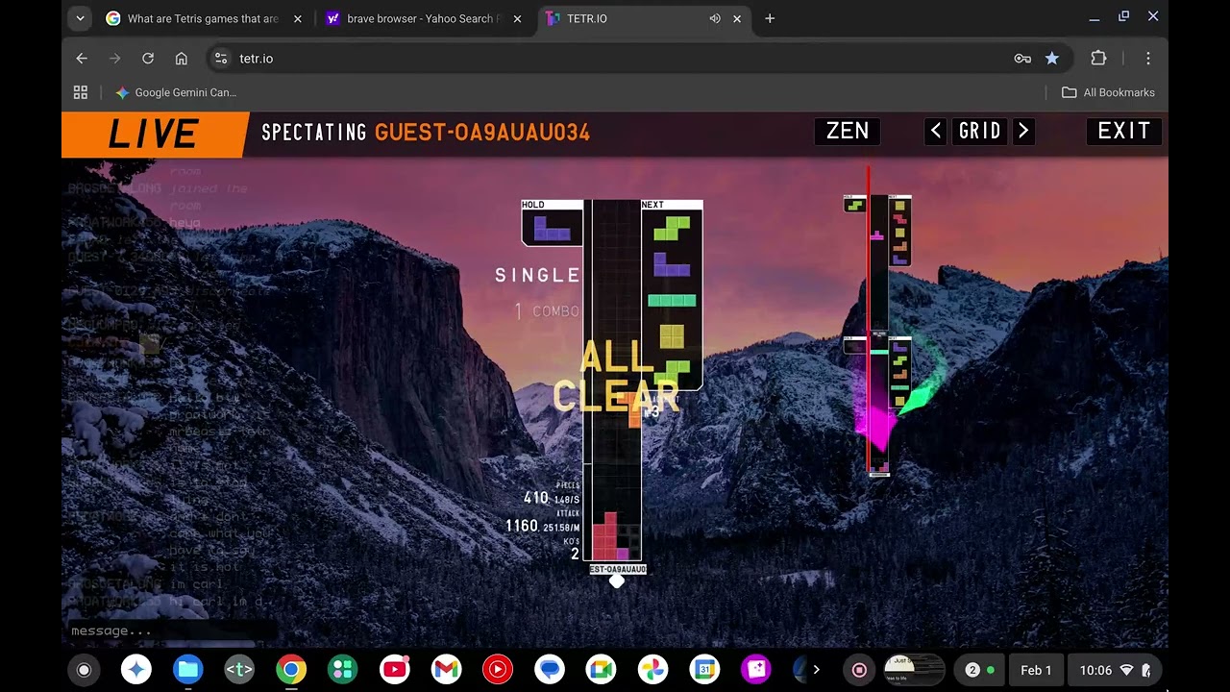Image resolution: width=1230 pixels, height=692 pixels.
Task: Go back in browser history
Action: [82, 59]
